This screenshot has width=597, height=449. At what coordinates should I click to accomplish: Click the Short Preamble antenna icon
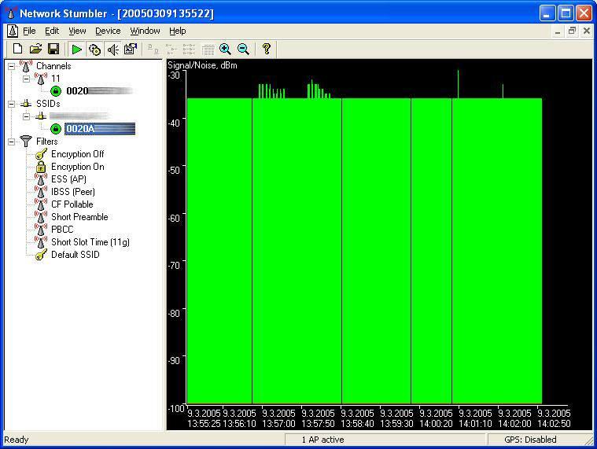point(41,216)
